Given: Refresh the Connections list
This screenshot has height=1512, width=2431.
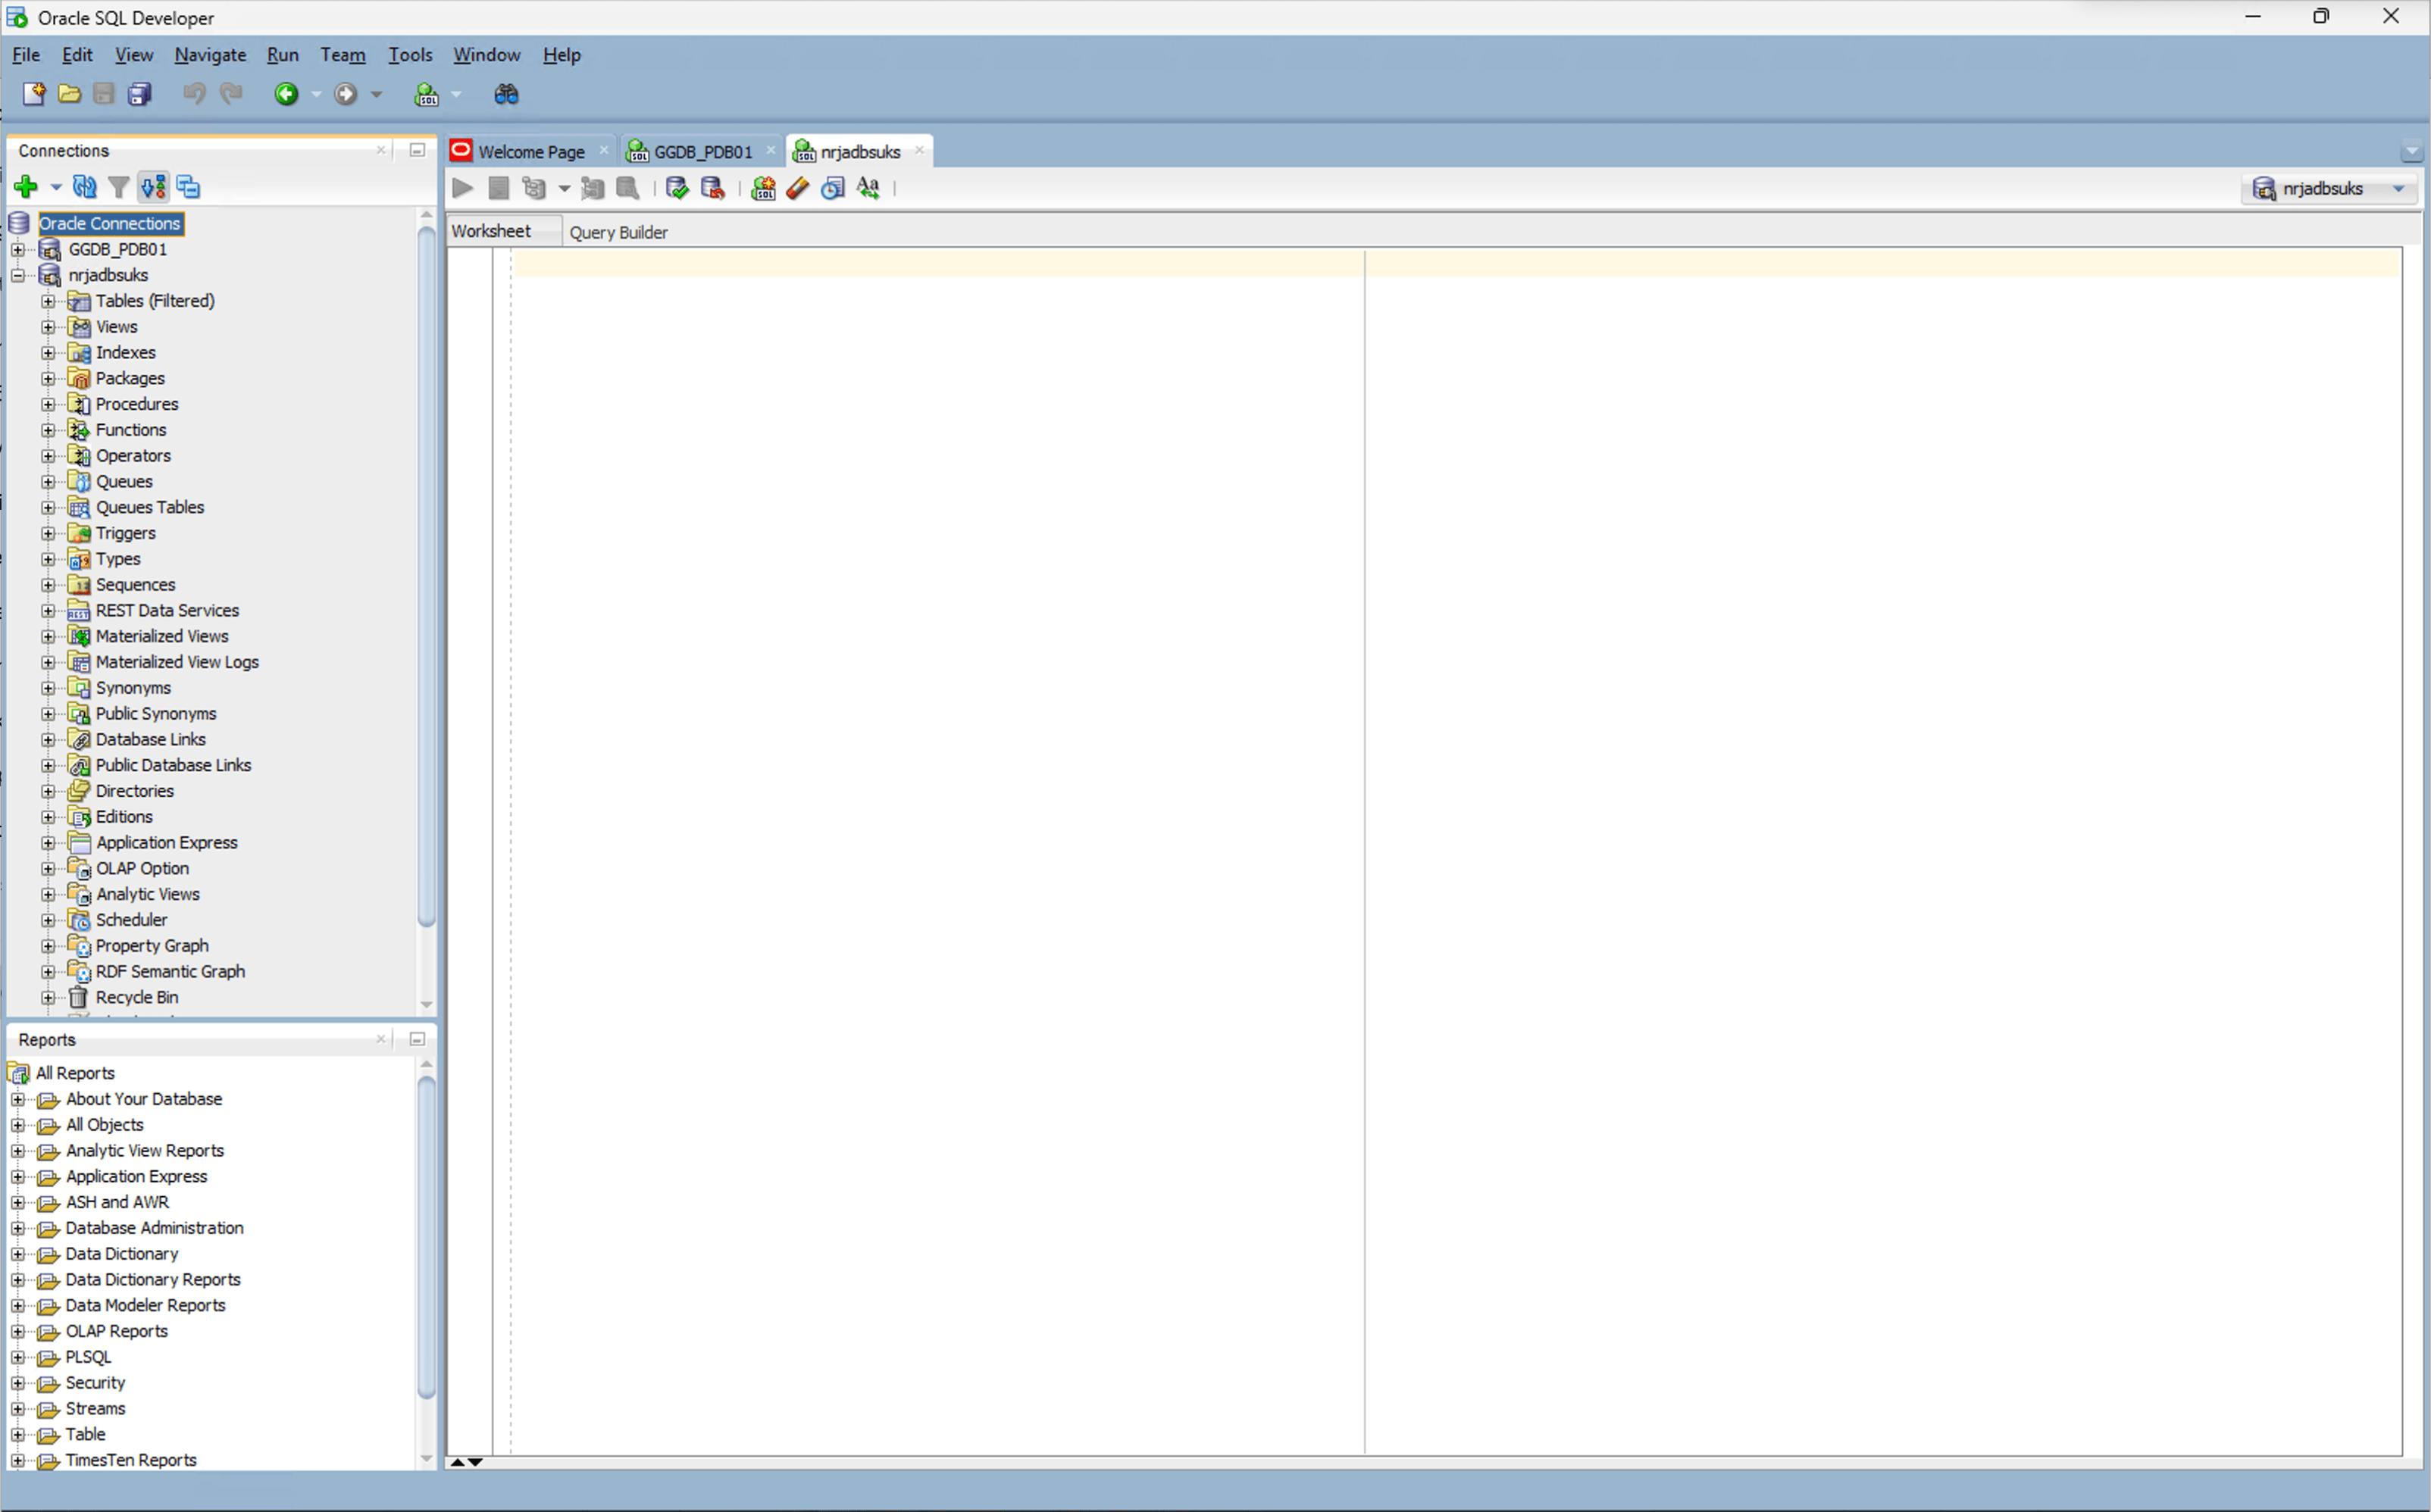Looking at the screenshot, I should tap(84, 187).
